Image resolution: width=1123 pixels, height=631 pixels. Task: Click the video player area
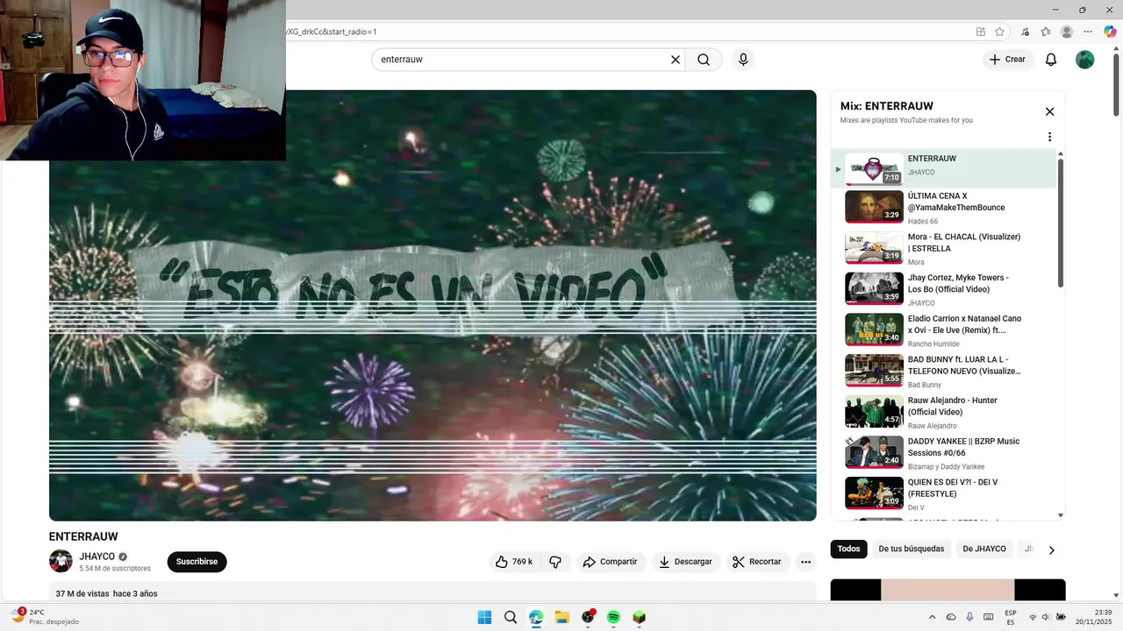[x=433, y=305]
